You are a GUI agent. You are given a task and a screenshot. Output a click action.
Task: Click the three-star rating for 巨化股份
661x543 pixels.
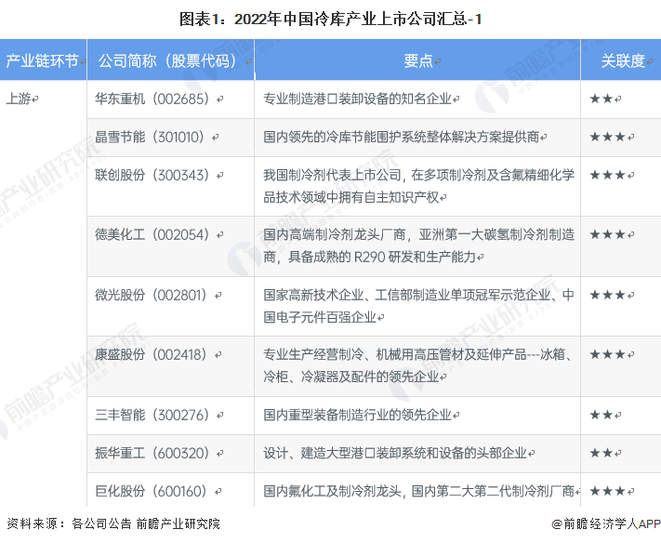coord(607,491)
